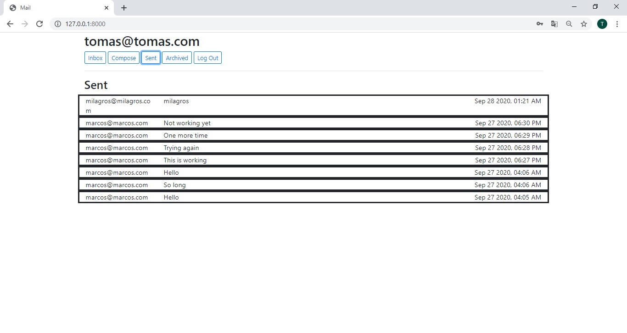This screenshot has width=627, height=333.
Task: Click the browser back arrow
Action: coord(10,24)
